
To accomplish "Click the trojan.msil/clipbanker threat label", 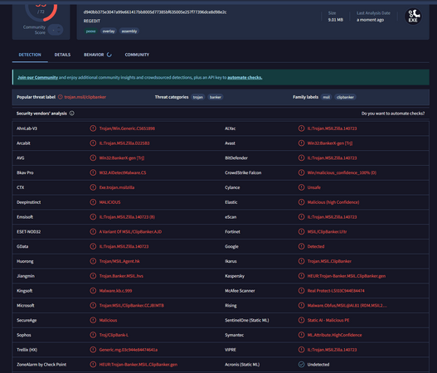I will click(85, 97).
